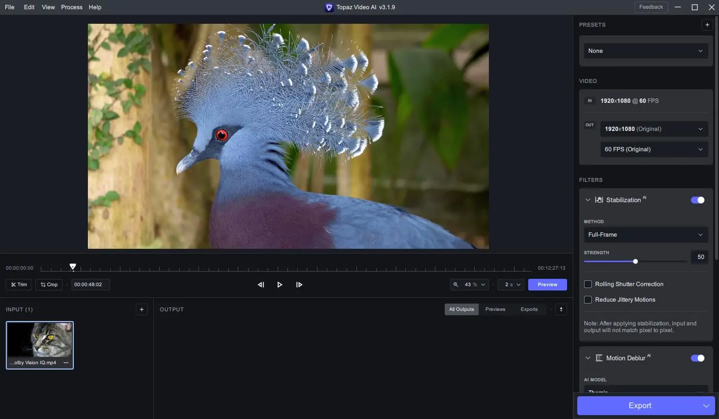Open the Process menu
Image resolution: width=719 pixels, height=419 pixels.
(72, 7)
